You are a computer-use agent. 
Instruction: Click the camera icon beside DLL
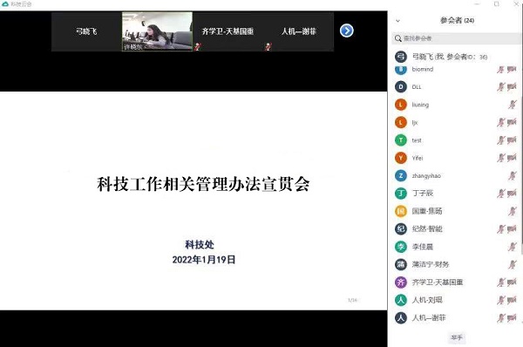point(512,87)
